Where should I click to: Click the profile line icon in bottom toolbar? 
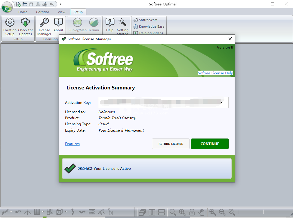click(x=18, y=212)
